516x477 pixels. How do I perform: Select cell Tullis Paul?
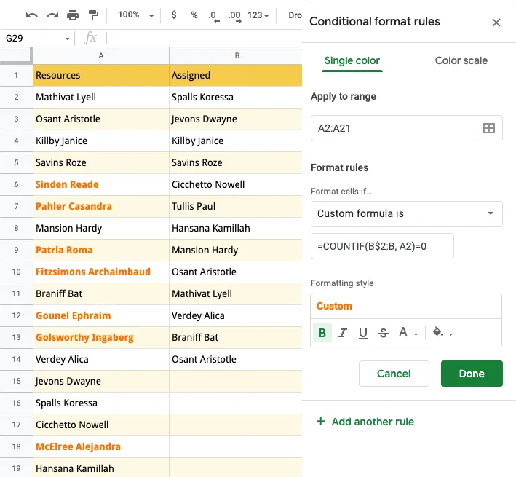pos(236,206)
